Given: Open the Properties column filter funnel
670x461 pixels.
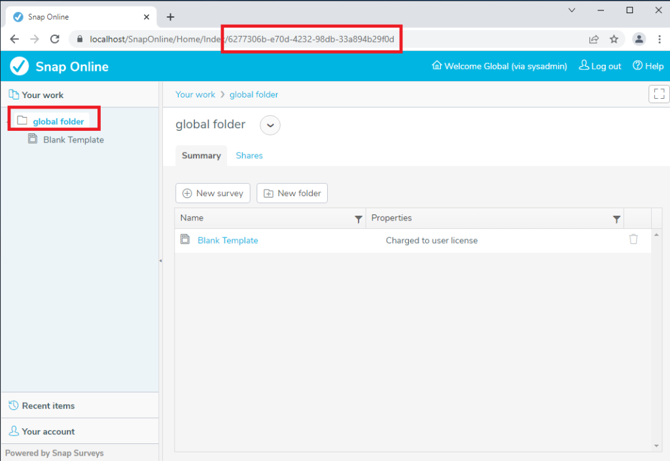Looking at the screenshot, I should (x=616, y=218).
